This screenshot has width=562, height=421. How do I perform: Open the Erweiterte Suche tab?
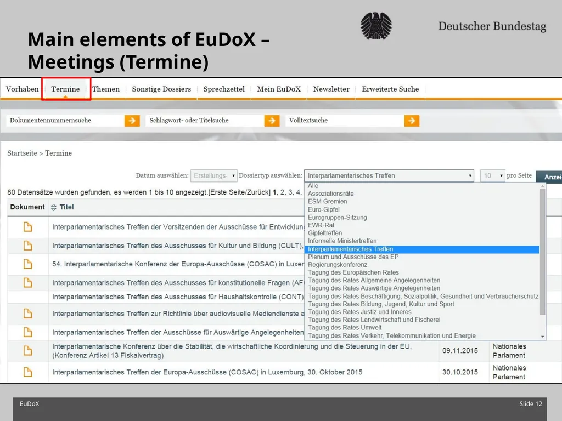(390, 89)
